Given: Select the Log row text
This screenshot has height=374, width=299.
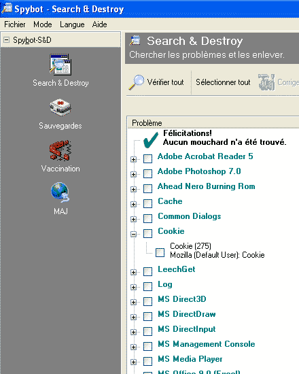Looking at the screenshot, I should (165, 284).
